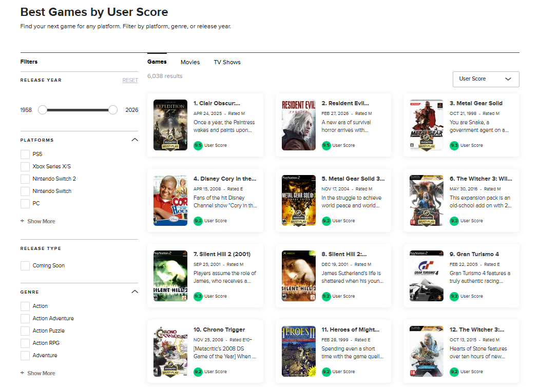This screenshot has width=540, height=387.
Task: Check the Coming Soon release type box
Action: coord(25,265)
